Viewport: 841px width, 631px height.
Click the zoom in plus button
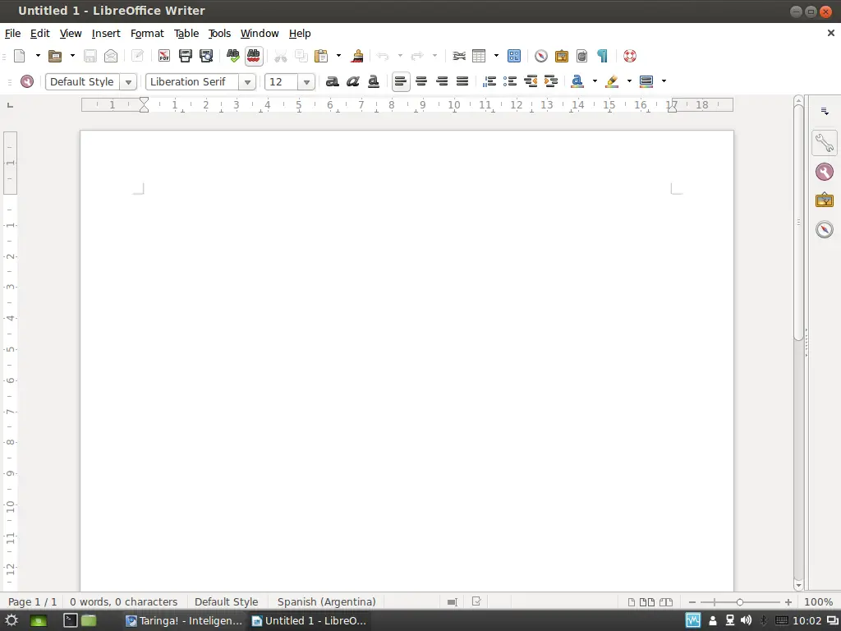[x=788, y=602]
